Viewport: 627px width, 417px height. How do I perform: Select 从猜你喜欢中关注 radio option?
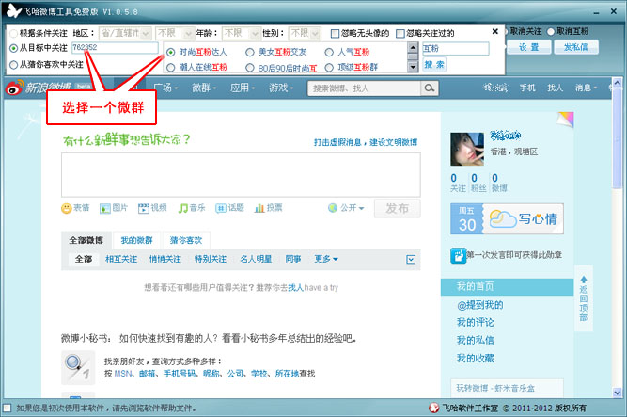[x=13, y=65]
